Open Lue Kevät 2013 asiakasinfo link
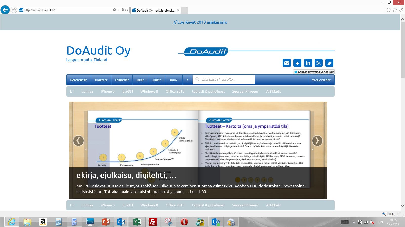This screenshot has width=405, height=227. click(x=200, y=22)
